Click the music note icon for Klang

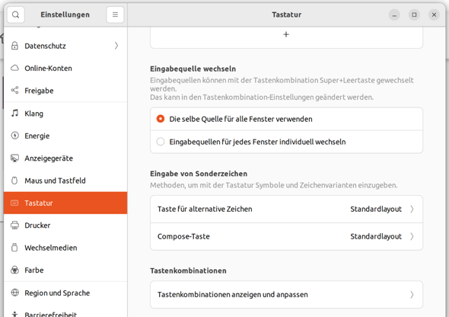click(14, 113)
